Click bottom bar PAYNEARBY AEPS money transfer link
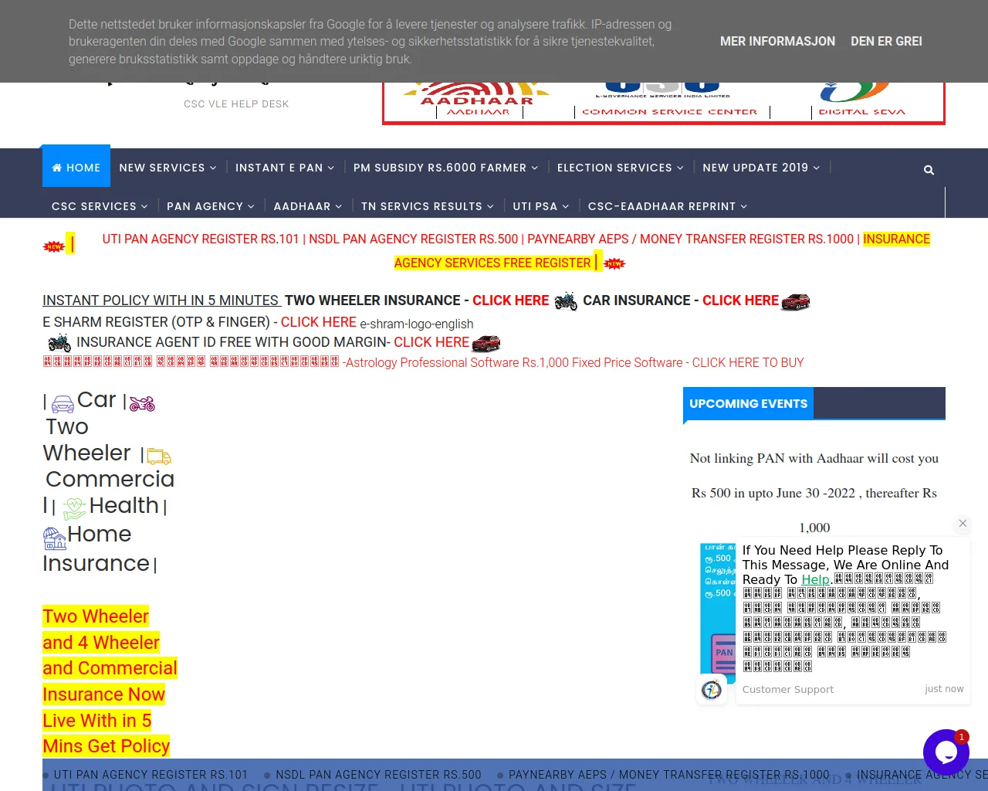The image size is (988, 791). tap(668, 775)
